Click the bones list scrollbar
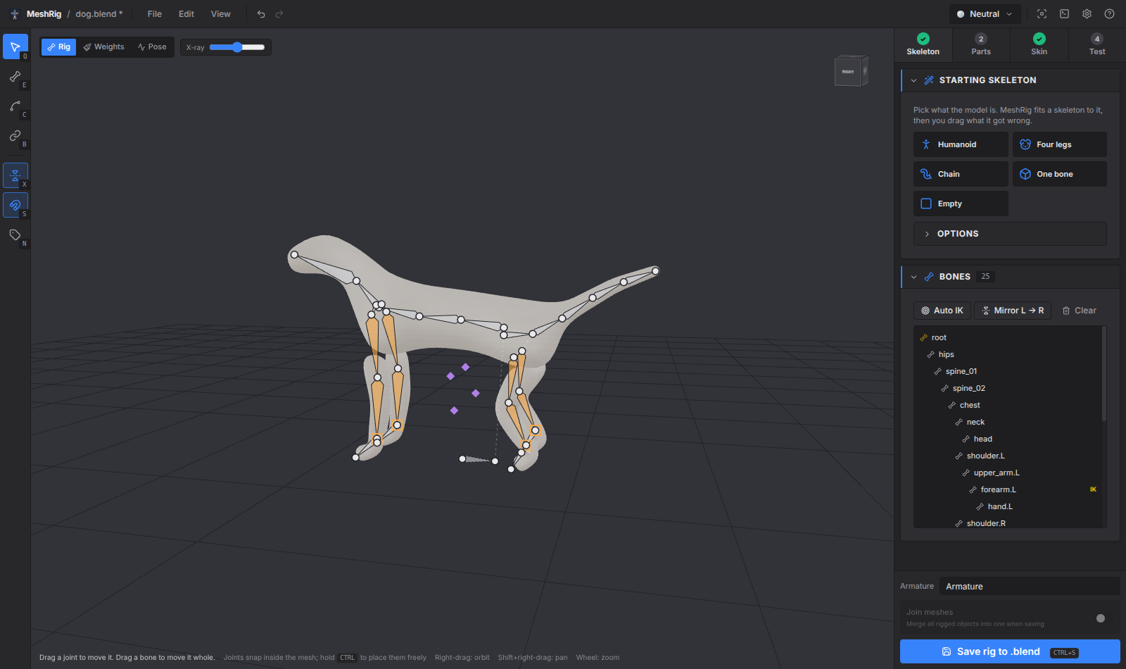Screen dimensions: 1126x669 [x=1103, y=374]
